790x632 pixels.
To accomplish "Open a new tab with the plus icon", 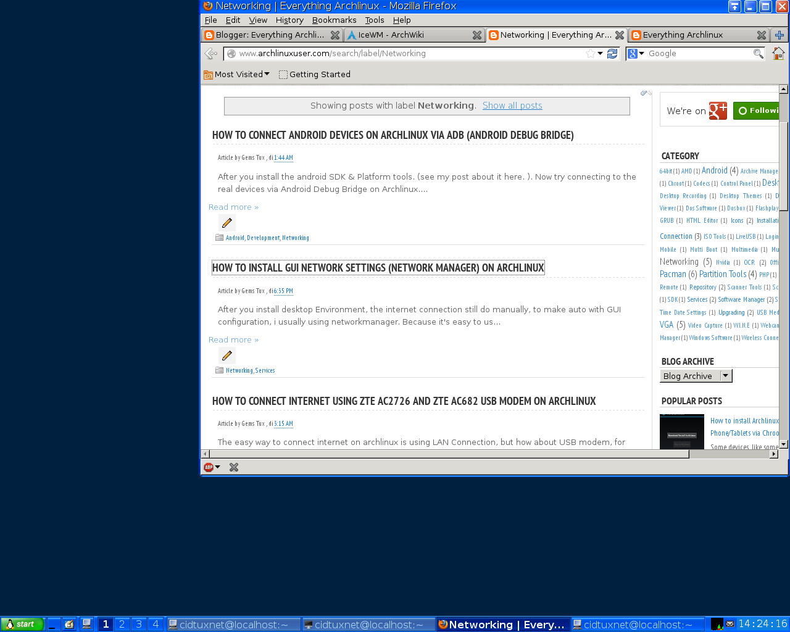I will click(780, 35).
